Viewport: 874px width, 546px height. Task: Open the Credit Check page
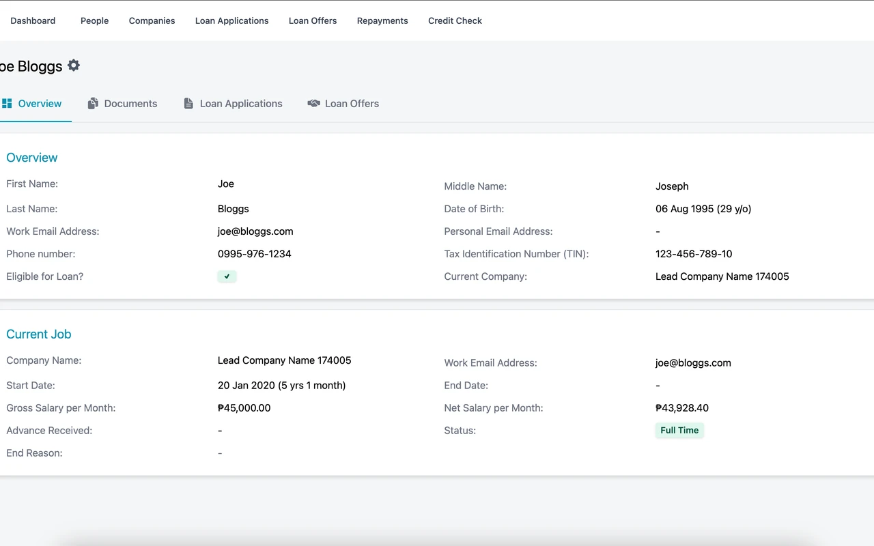(x=455, y=20)
